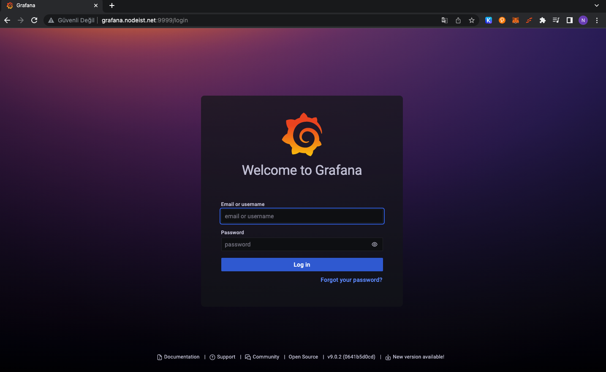This screenshot has width=606, height=372.
Task: Open the translate page icon
Action: 445,20
